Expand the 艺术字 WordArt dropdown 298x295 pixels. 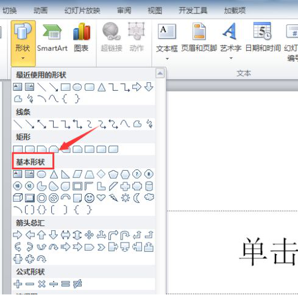(231, 59)
